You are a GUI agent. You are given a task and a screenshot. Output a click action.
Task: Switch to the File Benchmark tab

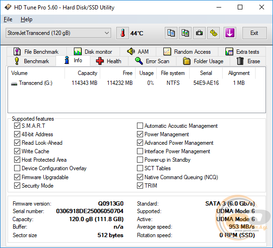(37, 51)
